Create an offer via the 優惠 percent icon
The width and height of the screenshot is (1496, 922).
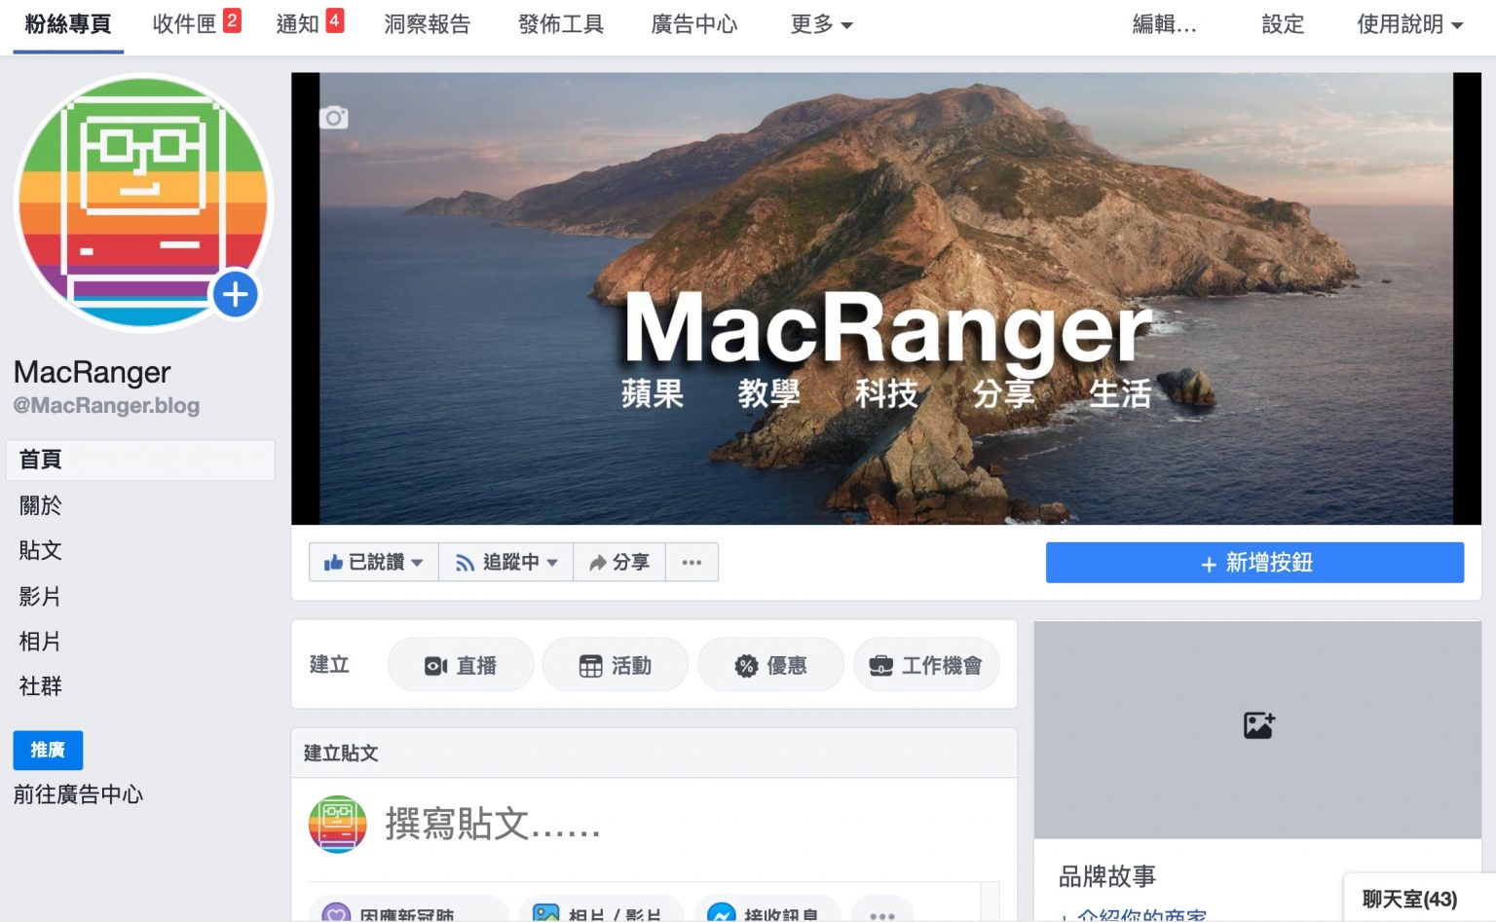pos(745,664)
